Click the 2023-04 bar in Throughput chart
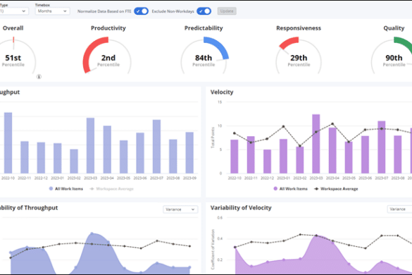This screenshot has width=412, height=275. (107, 149)
